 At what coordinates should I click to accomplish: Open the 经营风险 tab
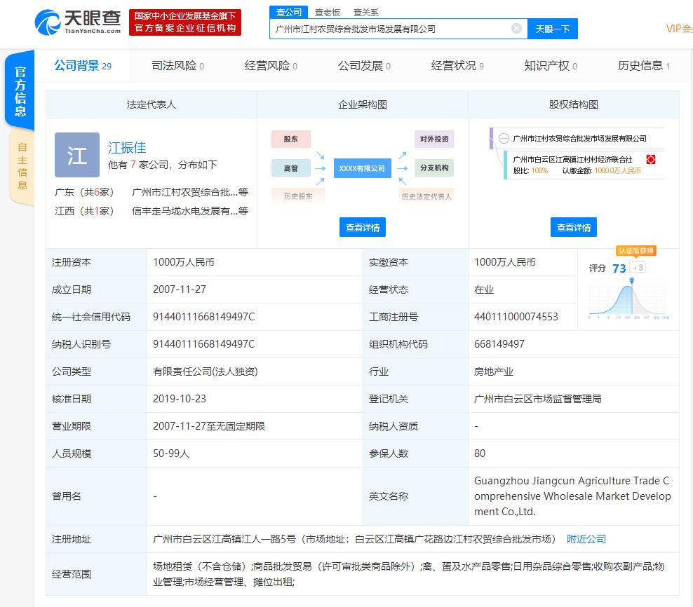[x=271, y=66]
